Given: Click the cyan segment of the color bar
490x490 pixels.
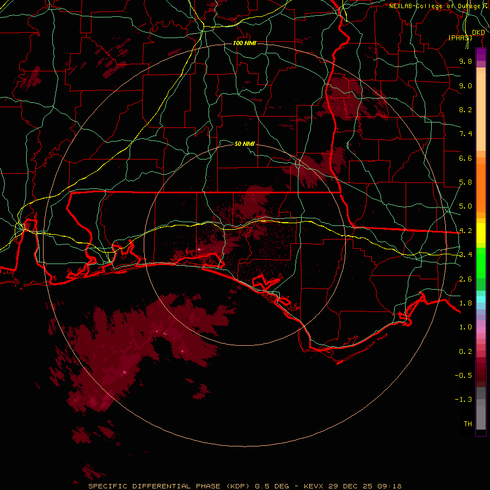Looking at the screenshot, I should (x=481, y=299).
